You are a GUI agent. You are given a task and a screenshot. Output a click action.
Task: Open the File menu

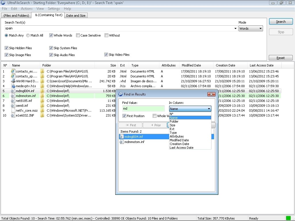(5, 9)
